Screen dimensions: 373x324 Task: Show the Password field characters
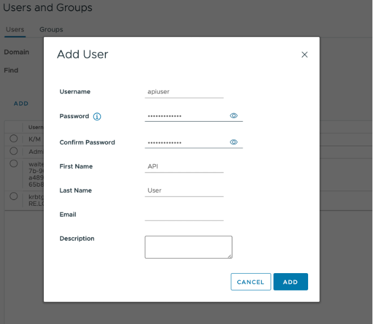233,116
